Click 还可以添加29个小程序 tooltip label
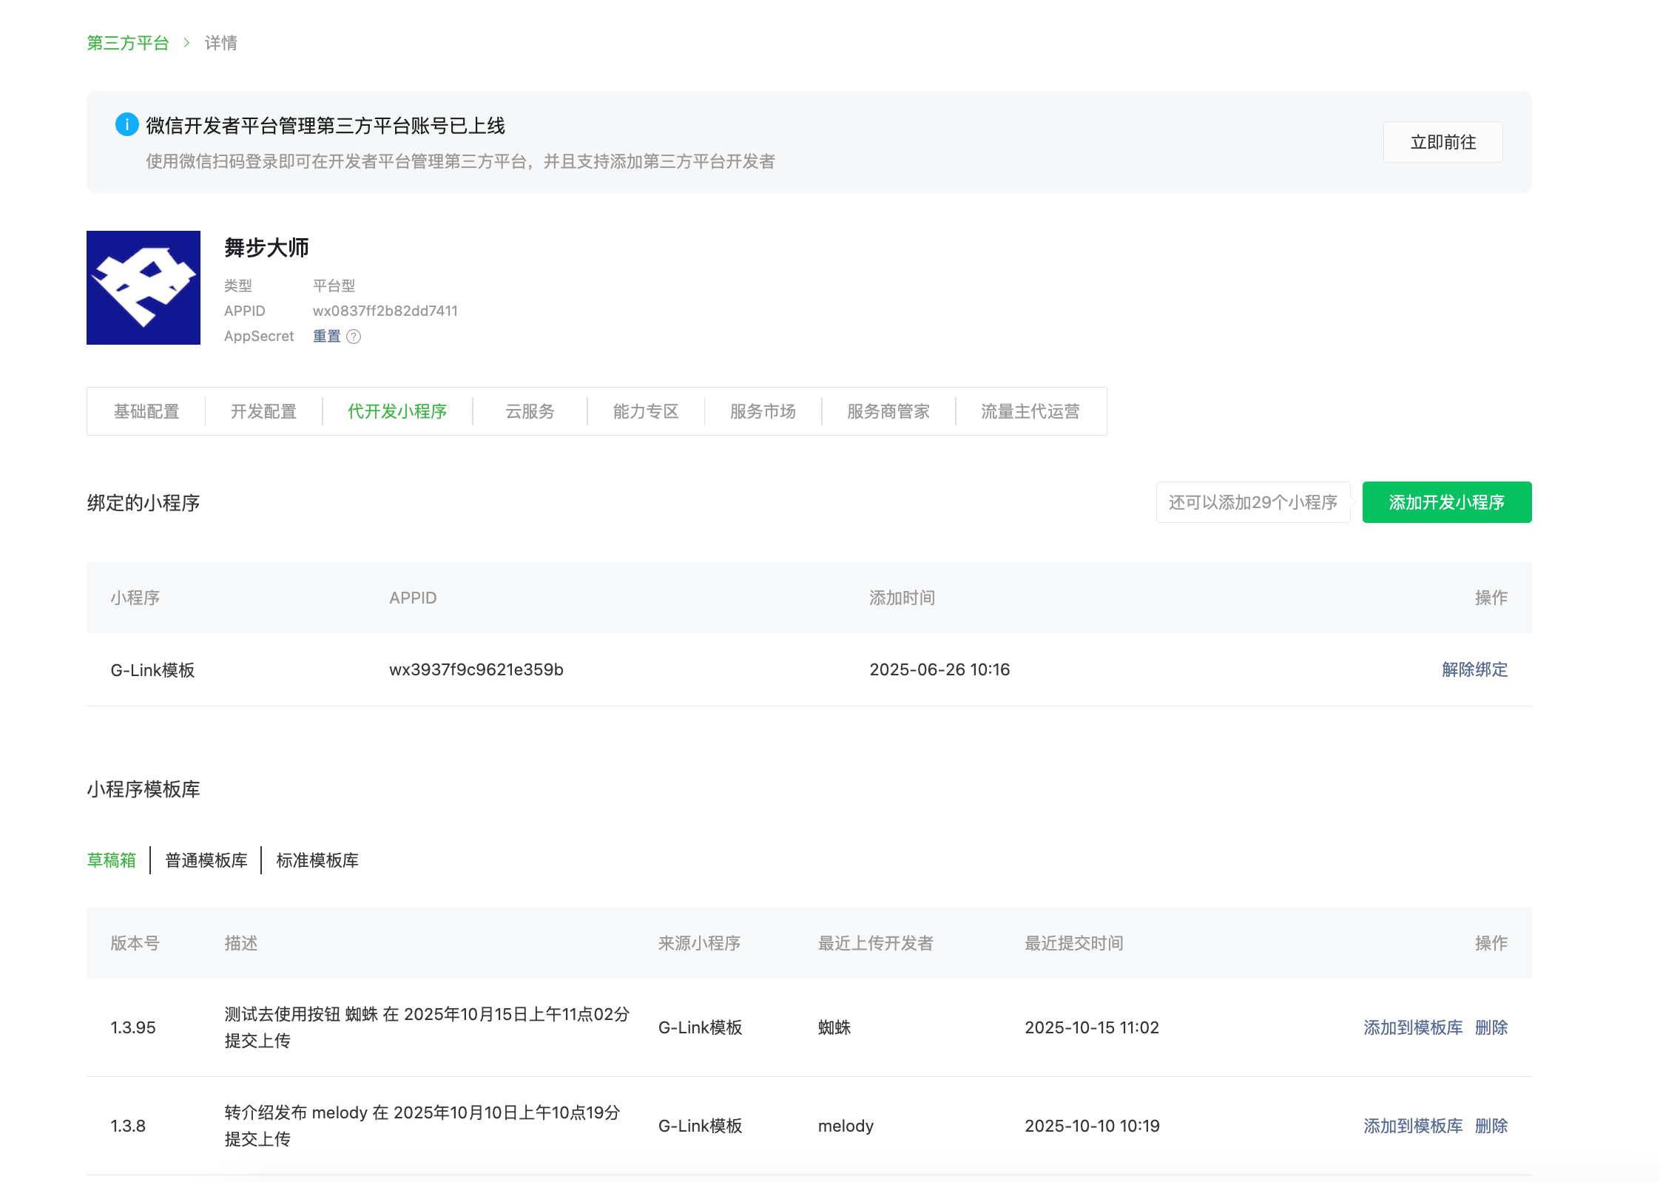 pyautogui.click(x=1252, y=502)
